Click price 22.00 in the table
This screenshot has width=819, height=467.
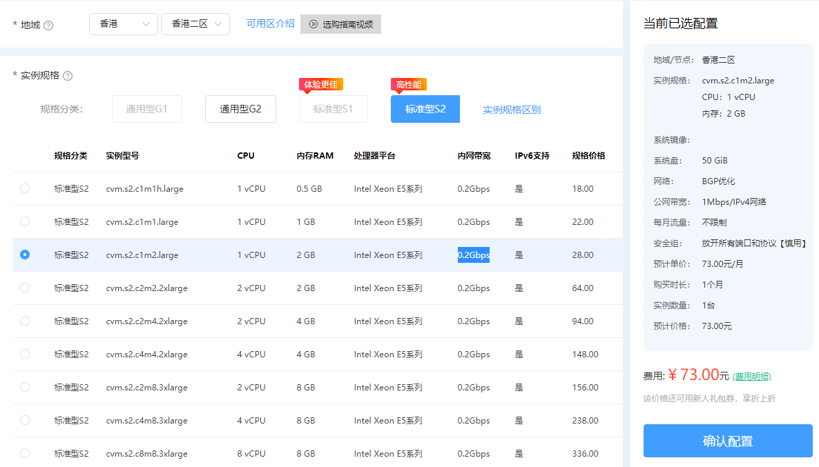[x=582, y=221]
